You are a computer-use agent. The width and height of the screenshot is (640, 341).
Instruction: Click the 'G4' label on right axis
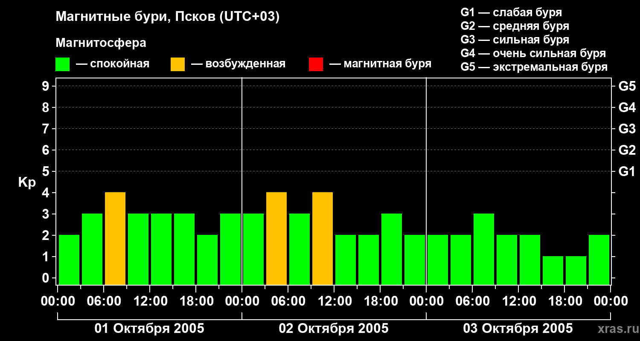click(627, 107)
